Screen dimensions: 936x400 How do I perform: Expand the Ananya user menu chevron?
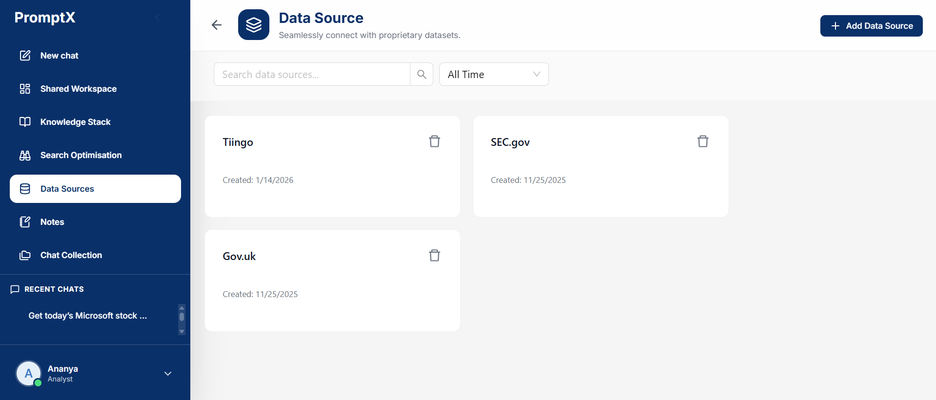168,374
